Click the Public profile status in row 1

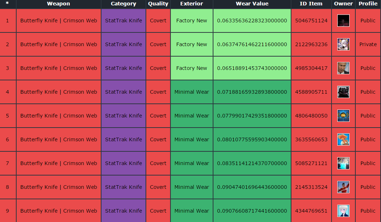click(368, 21)
